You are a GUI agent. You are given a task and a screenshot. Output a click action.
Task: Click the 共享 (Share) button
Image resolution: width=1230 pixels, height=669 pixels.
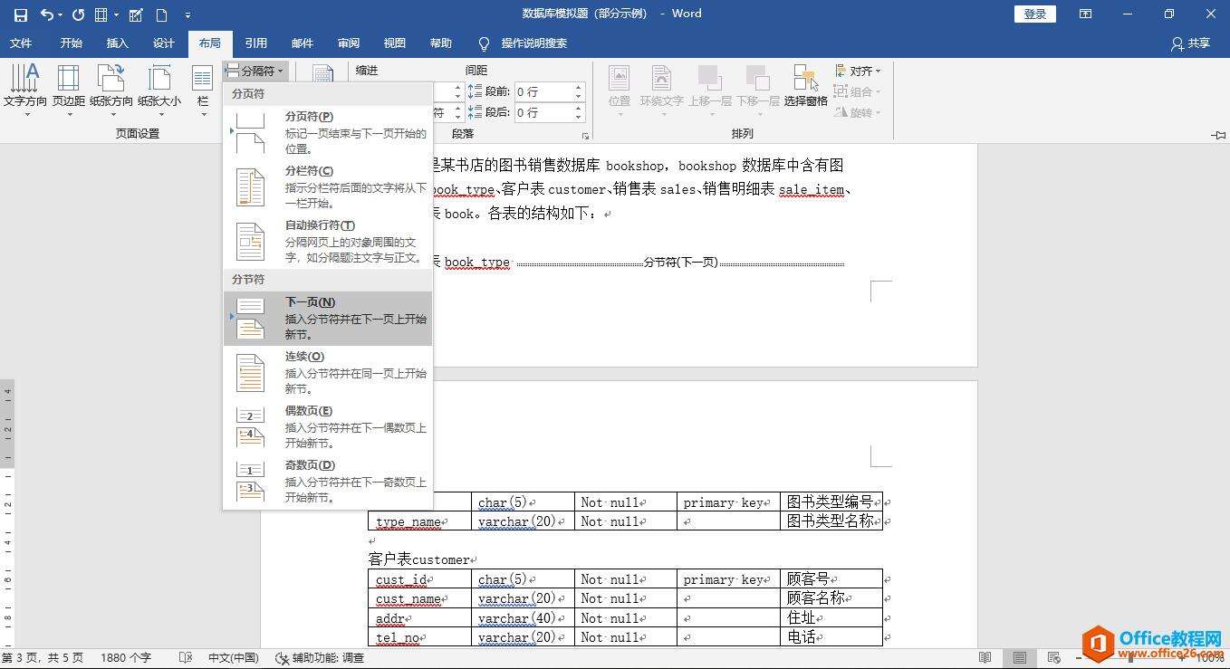click(x=1190, y=43)
